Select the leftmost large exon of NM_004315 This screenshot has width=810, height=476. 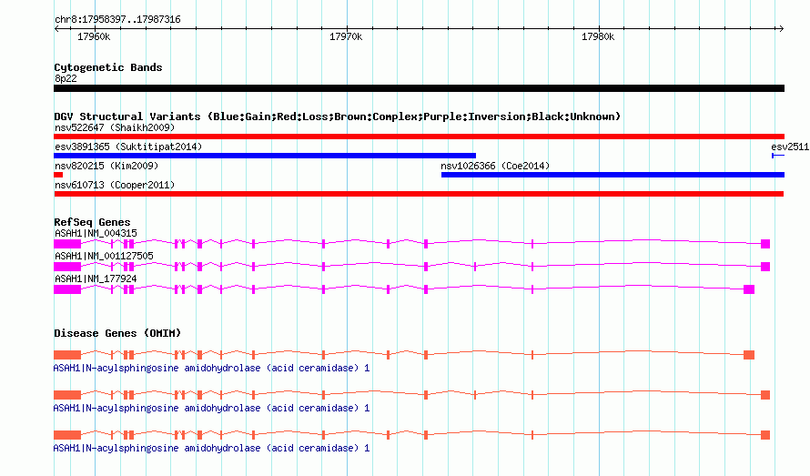67,244
